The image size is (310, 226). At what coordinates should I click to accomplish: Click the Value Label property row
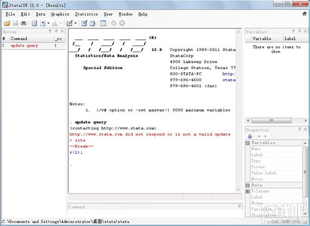(276, 173)
